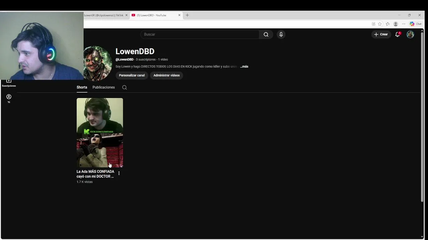Open Suscripciones in the sidebar

click(x=9, y=83)
